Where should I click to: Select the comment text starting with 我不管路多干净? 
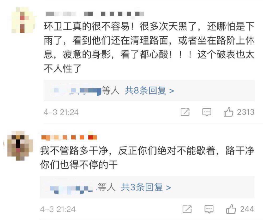tap(146, 158)
